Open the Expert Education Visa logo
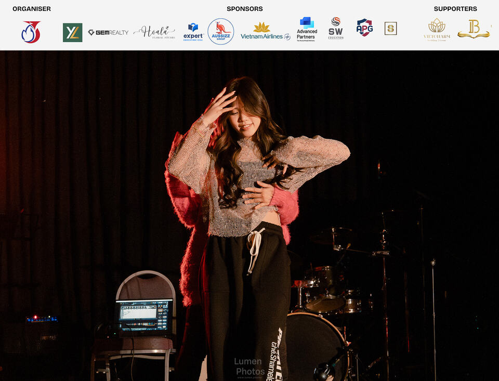Viewport: 499px width, 381px height. pos(193,32)
